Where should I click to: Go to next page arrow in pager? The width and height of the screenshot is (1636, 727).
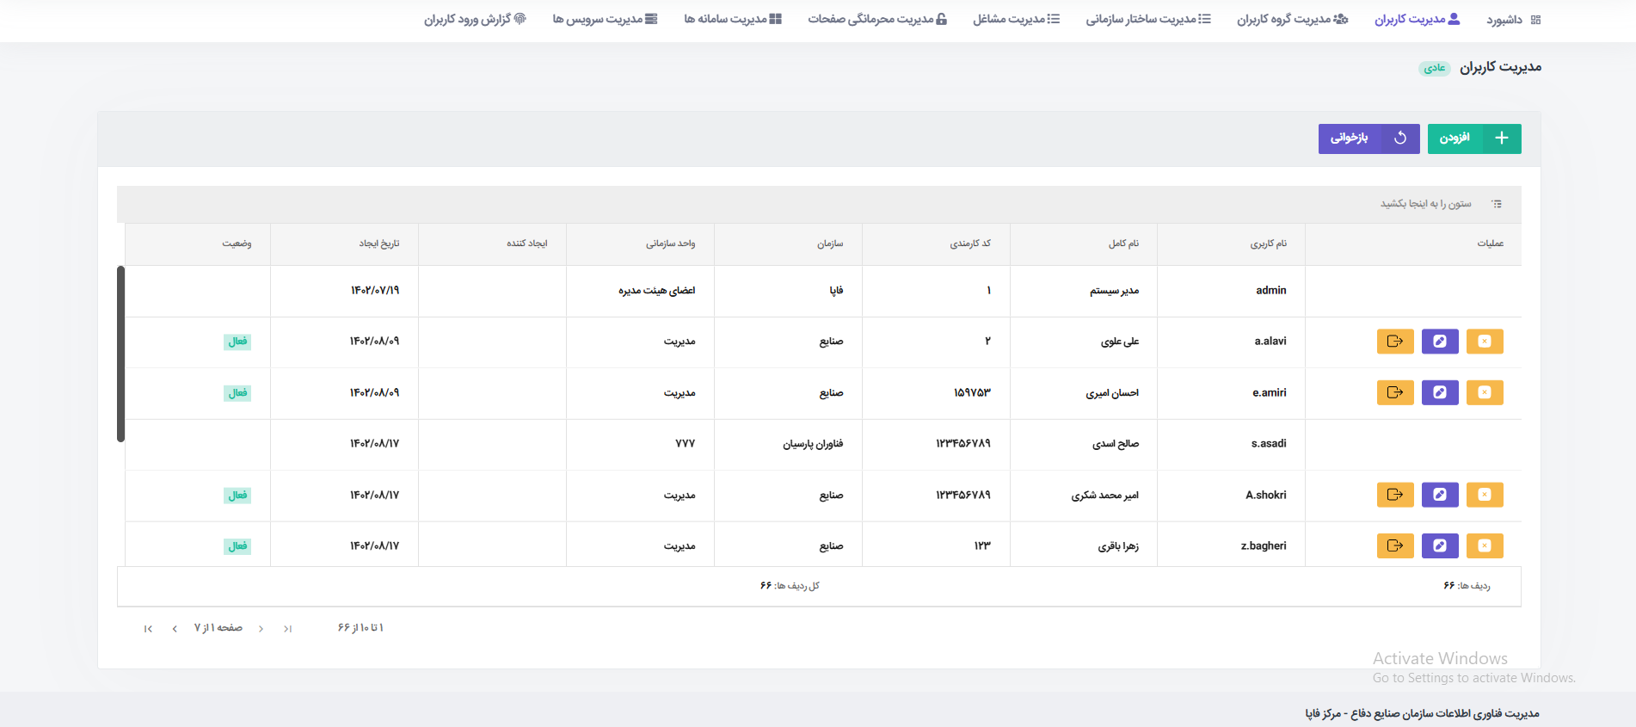click(x=175, y=629)
